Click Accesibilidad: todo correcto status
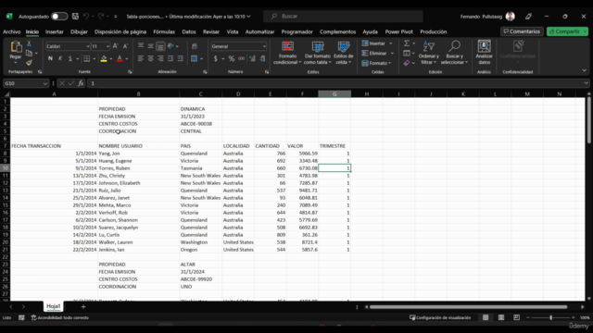Viewport: 593px width, 333px height. tap(60, 317)
